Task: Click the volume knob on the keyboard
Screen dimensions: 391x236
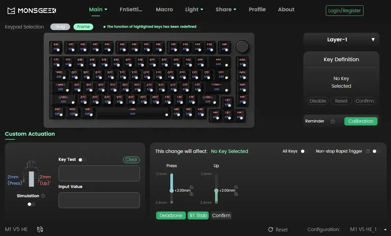Action: point(242,47)
